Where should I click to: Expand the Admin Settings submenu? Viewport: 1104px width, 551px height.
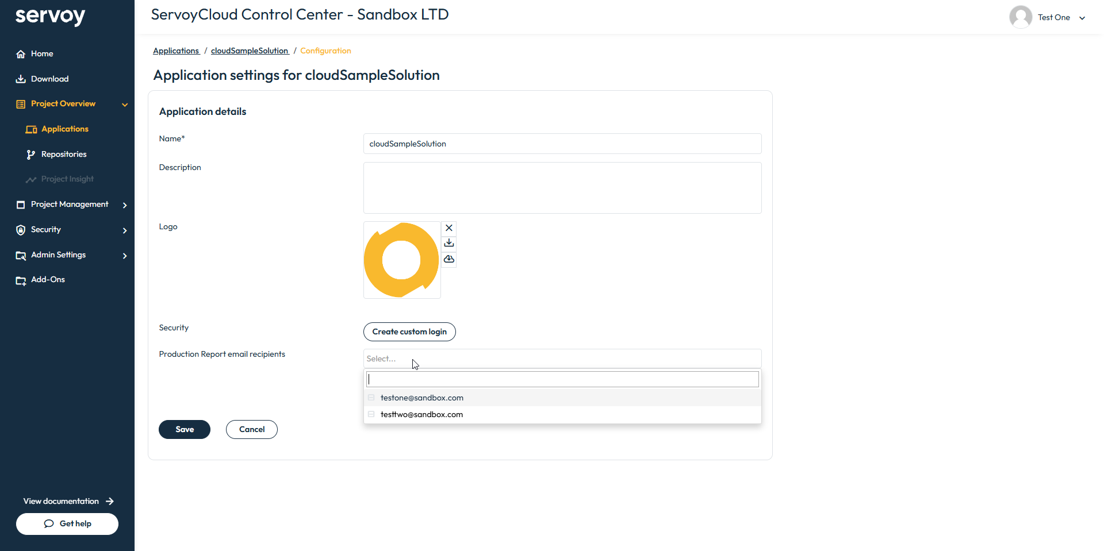(x=125, y=256)
